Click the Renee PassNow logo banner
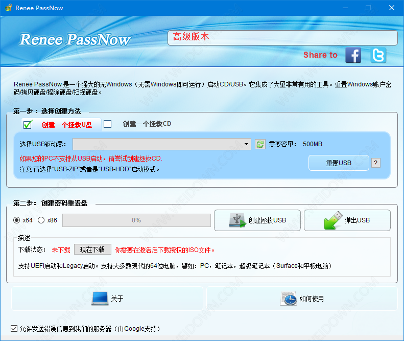Screen dimensions: 404x341 (x=75, y=40)
